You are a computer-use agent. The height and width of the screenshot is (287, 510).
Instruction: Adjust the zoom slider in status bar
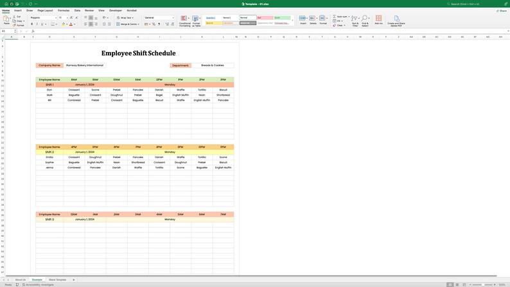(482, 284)
